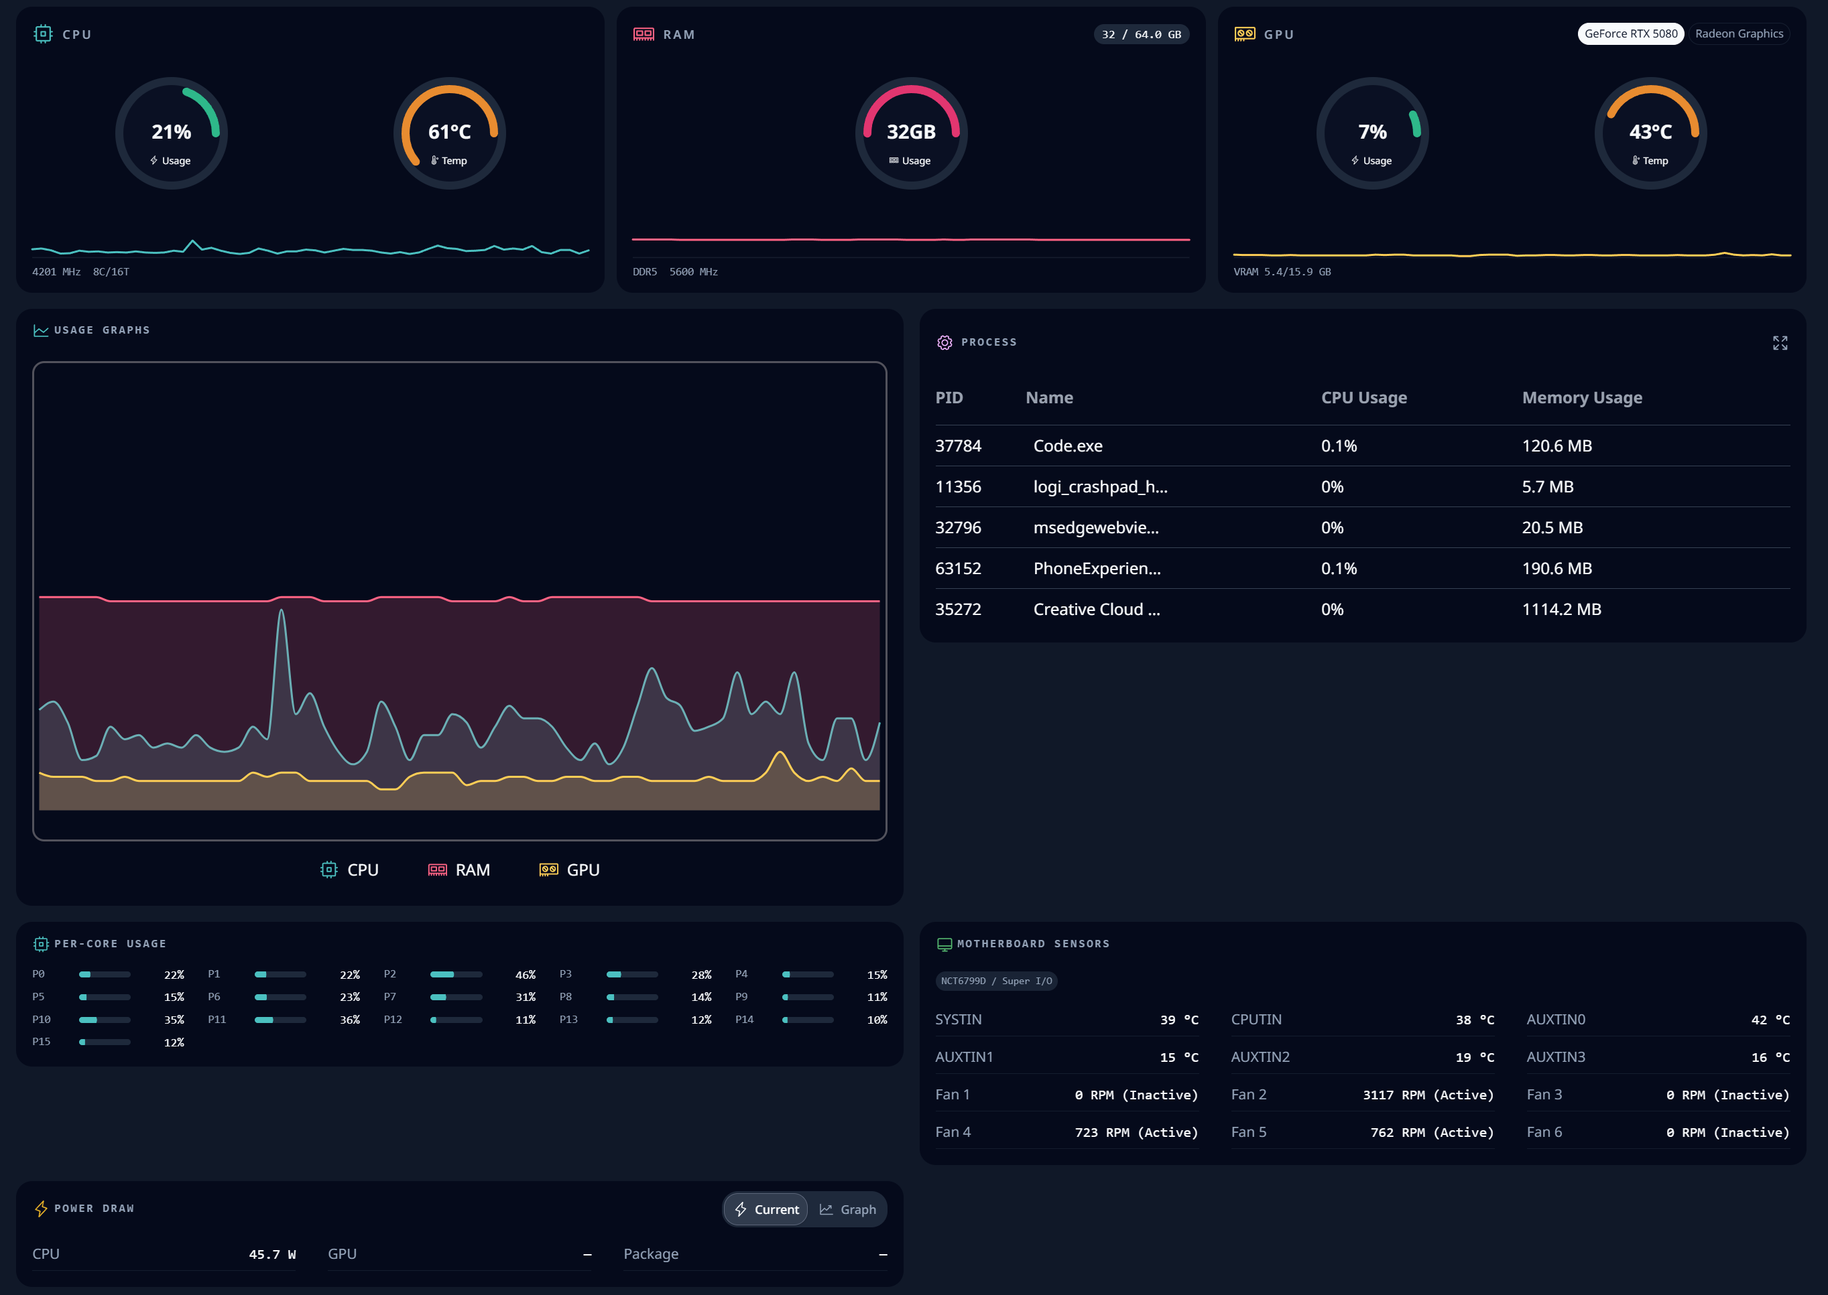The image size is (1828, 1295).
Task: Sort processes by the Name column header
Action: (1048, 397)
